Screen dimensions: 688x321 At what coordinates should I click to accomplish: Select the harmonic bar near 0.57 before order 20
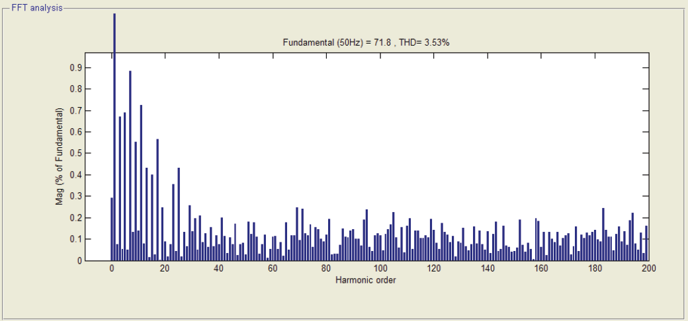point(157,199)
